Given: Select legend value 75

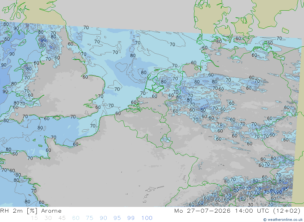Looking at the screenshot, I should click(90, 218).
